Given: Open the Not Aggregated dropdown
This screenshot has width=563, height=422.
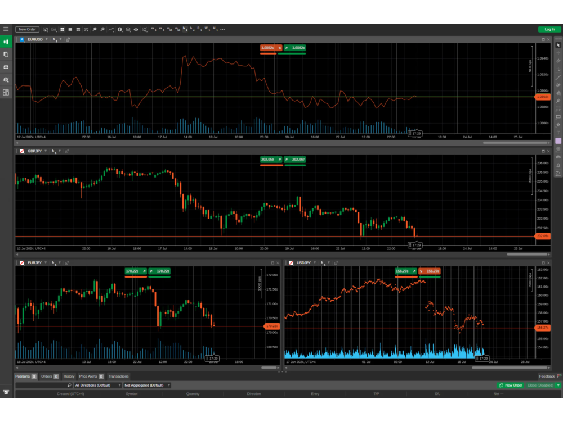Looking at the screenshot, I should coord(145,385).
